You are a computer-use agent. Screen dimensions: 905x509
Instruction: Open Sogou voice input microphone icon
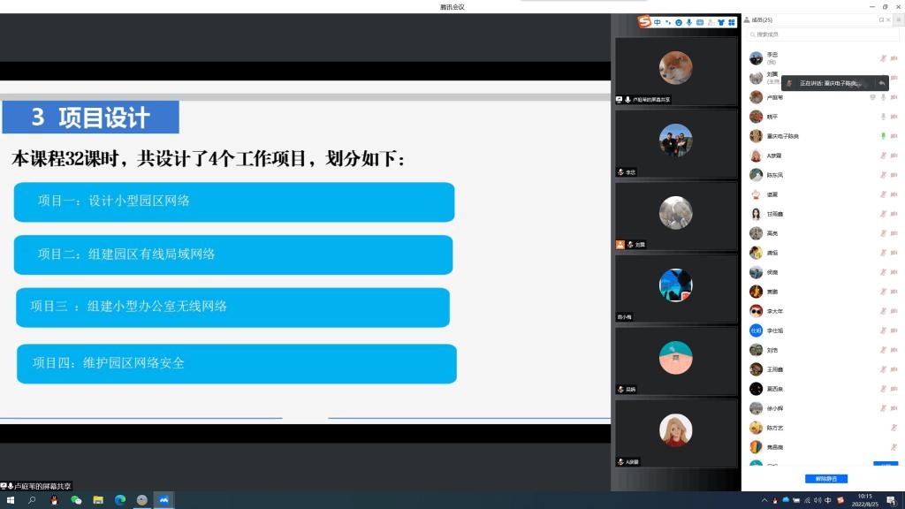(x=689, y=22)
